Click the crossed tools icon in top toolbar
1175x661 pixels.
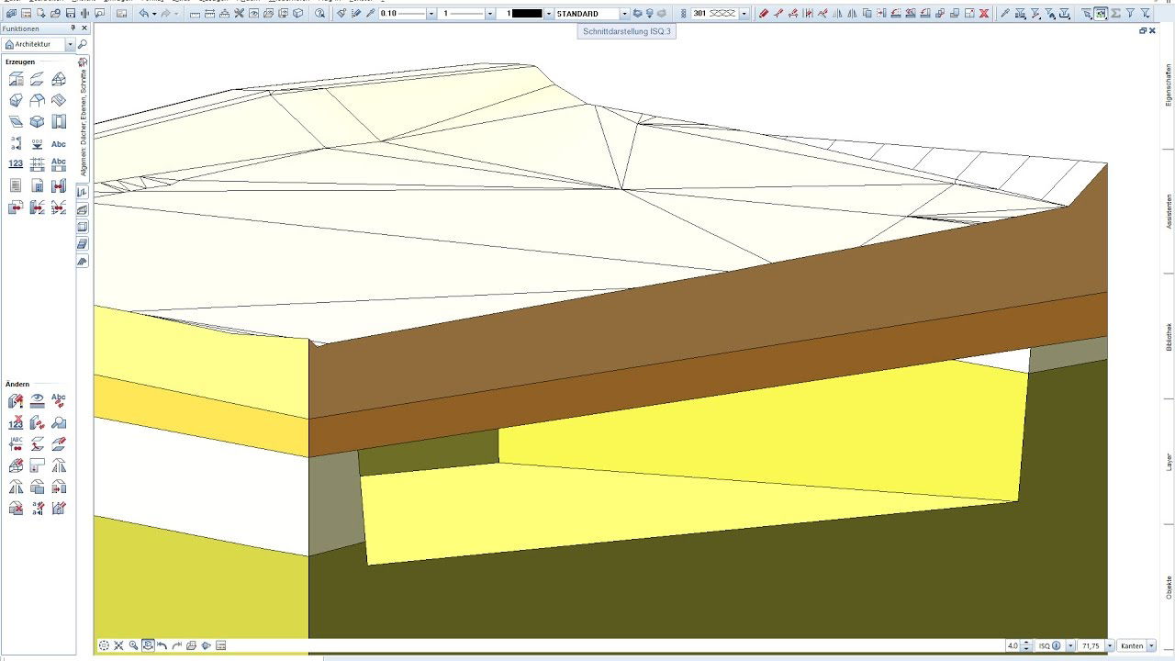pyautogui.click(x=239, y=14)
